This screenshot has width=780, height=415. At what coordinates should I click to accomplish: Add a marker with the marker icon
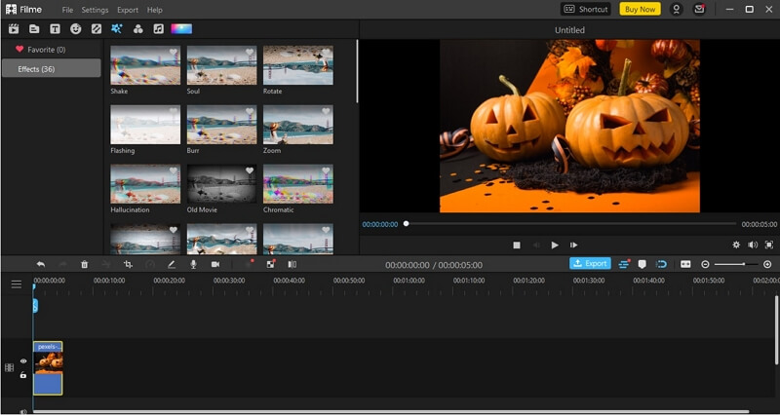pyautogui.click(x=643, y=264)
